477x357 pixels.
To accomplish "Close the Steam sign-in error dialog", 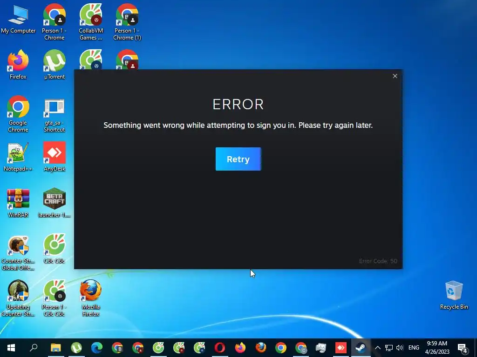I will 395,76.
